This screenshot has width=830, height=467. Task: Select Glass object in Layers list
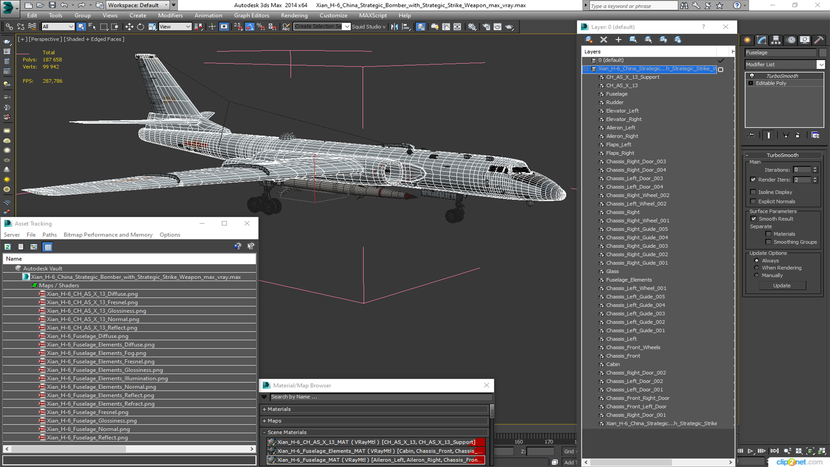pos(612,272)
